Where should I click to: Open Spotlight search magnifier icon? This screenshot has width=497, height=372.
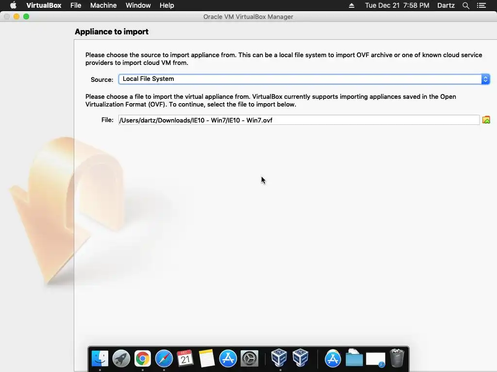click(465, 5)
